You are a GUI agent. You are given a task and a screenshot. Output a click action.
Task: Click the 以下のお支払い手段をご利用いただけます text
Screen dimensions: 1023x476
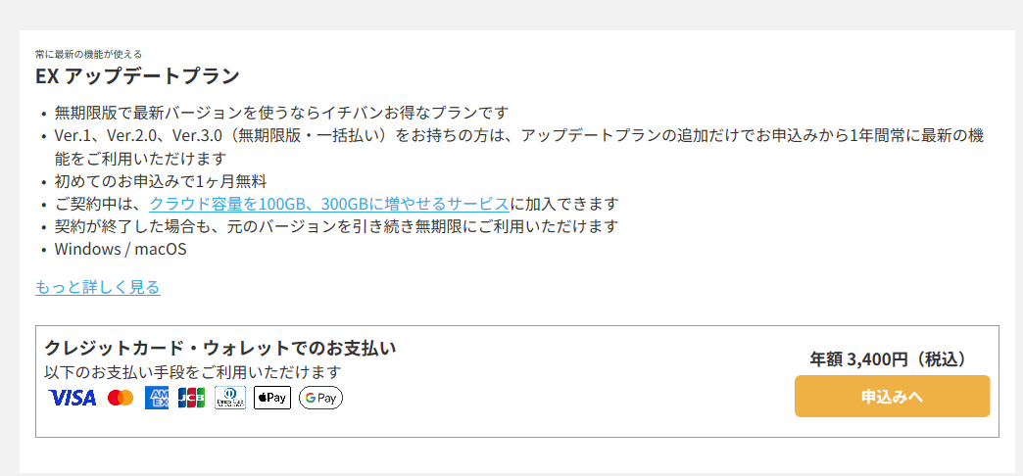tap(192, 373)
